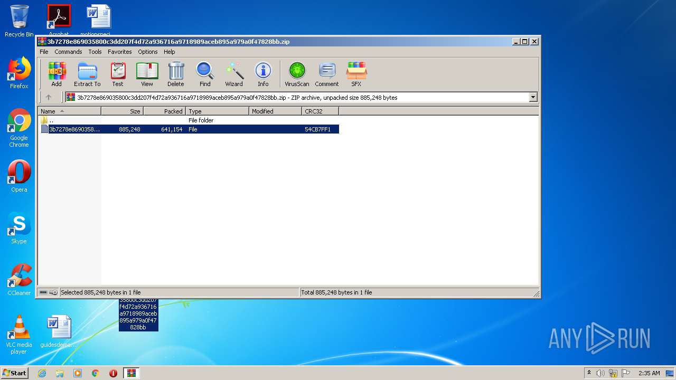Open the Find magnifier tool
This screenshot has width=676, height=380.
[205, 74]
